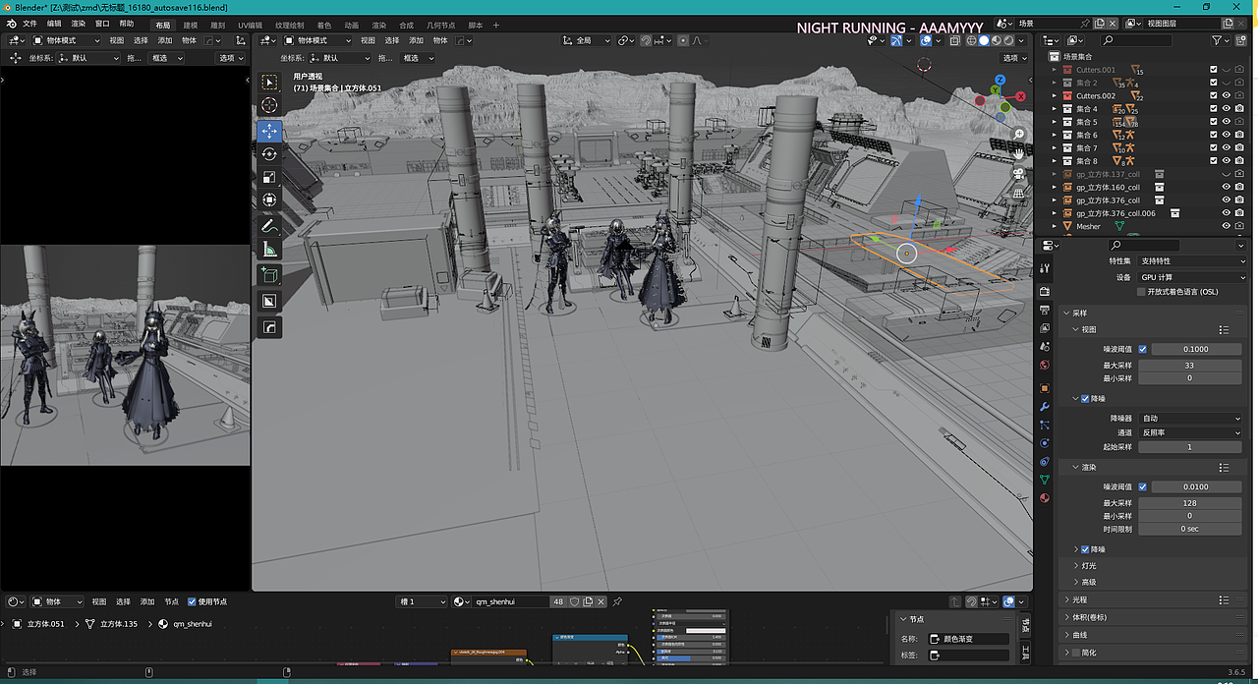Select the Add Cube tool

coord(270,275)
